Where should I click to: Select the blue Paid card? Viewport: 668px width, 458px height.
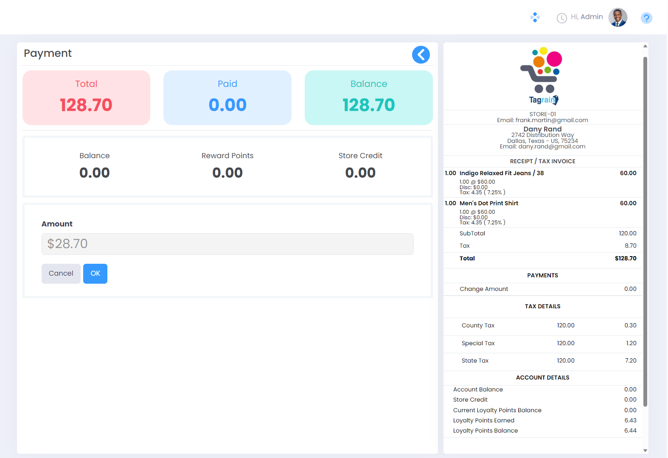(x=227, y=98)
